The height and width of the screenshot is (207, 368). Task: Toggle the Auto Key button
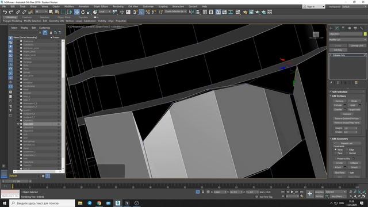pyautogui.click(x=319, y=192)
